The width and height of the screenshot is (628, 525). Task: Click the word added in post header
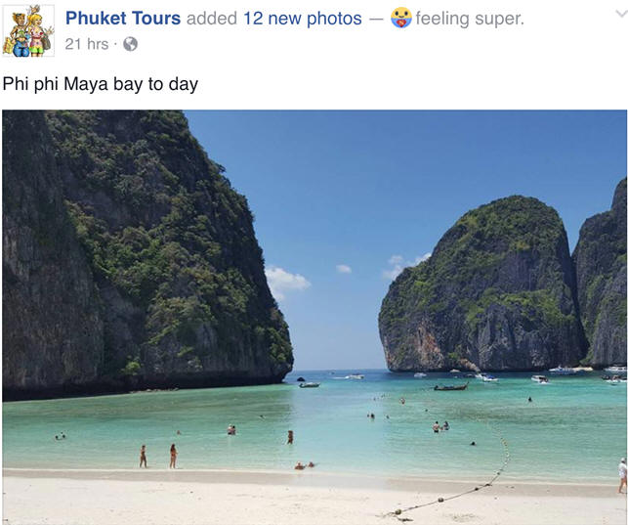(x=212, y=19)
